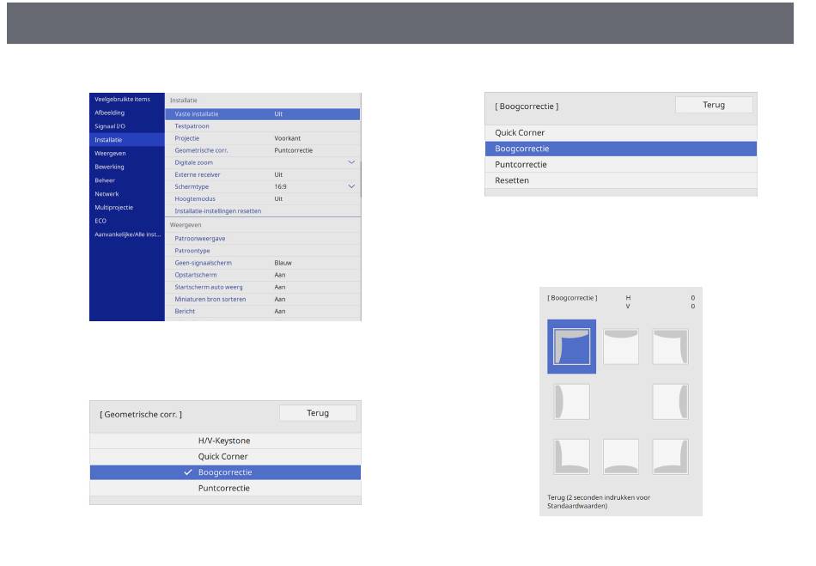Select Quick Corner in Boogcorrectie dialog

(x=621, y=132)
